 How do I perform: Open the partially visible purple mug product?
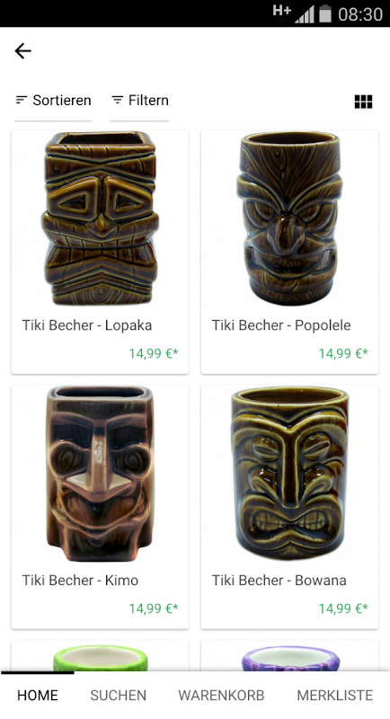(289, 656)
